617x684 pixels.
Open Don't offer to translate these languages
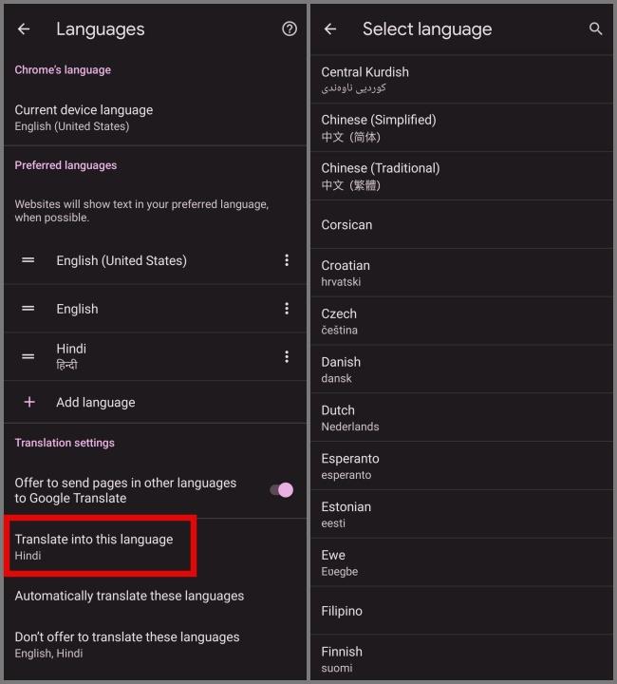click(155, 645)
